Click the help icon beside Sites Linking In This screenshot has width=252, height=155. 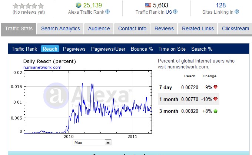(237, 12)
